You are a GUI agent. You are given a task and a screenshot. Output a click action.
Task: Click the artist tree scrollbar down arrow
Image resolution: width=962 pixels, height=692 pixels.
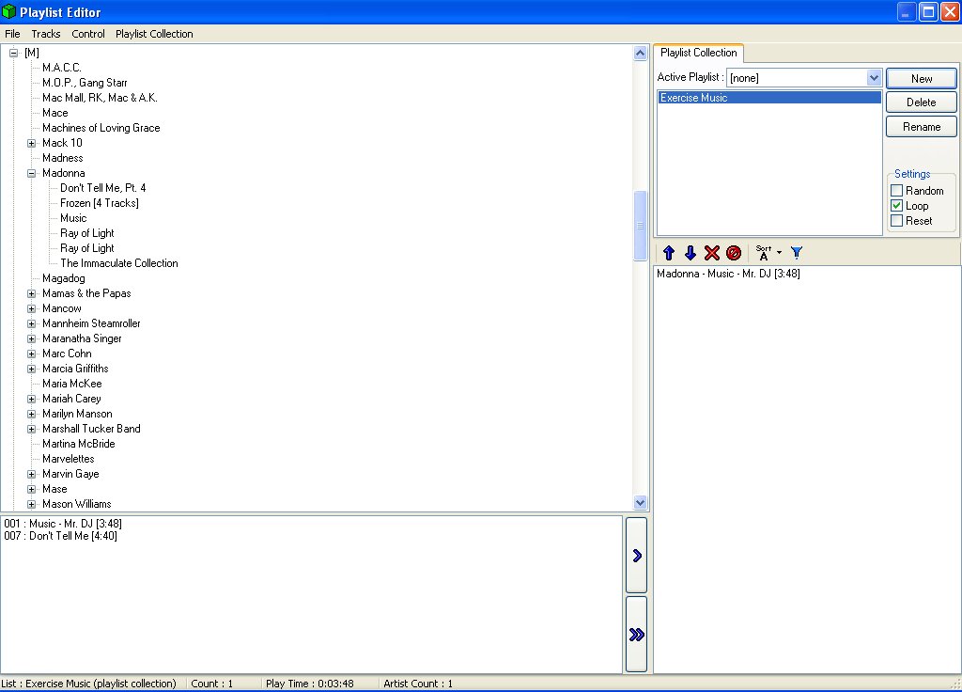click(641, 503)
